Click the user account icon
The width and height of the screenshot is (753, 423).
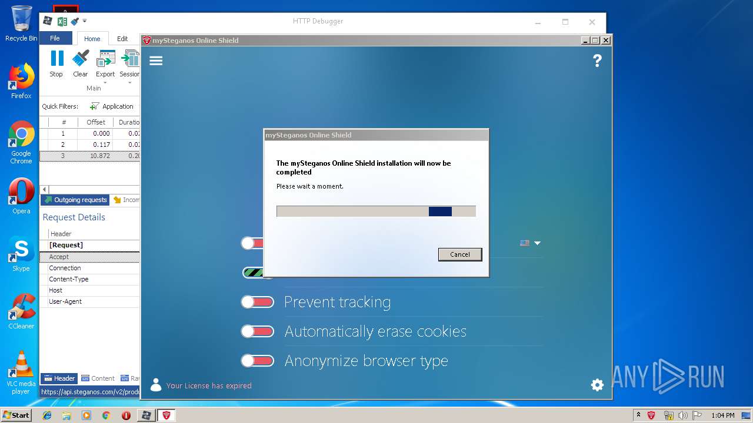[x=156, y=385]
